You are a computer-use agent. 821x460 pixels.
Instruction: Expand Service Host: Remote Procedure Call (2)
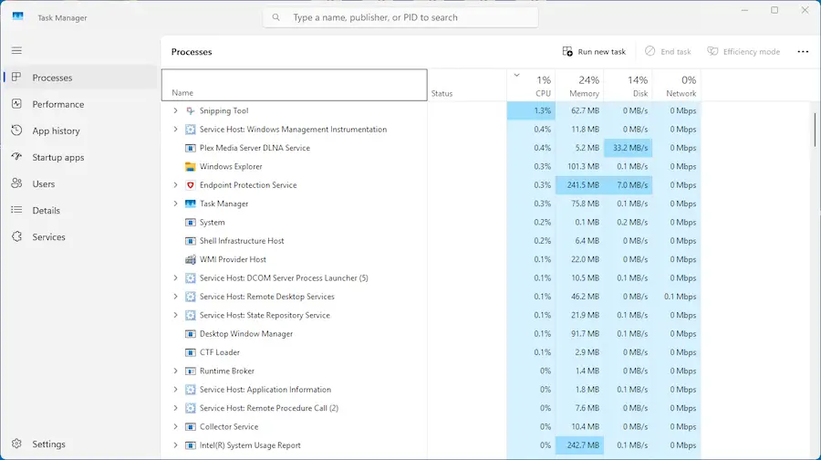coord(175,408)
